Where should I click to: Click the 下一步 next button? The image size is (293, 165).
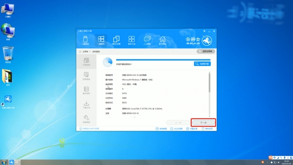(203, 122)
